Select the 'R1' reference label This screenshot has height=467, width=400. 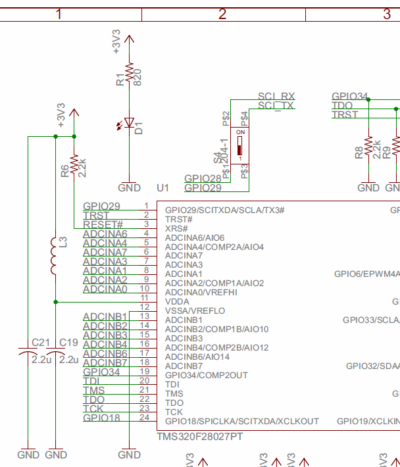pyautogui.click(x=120, y=80)
